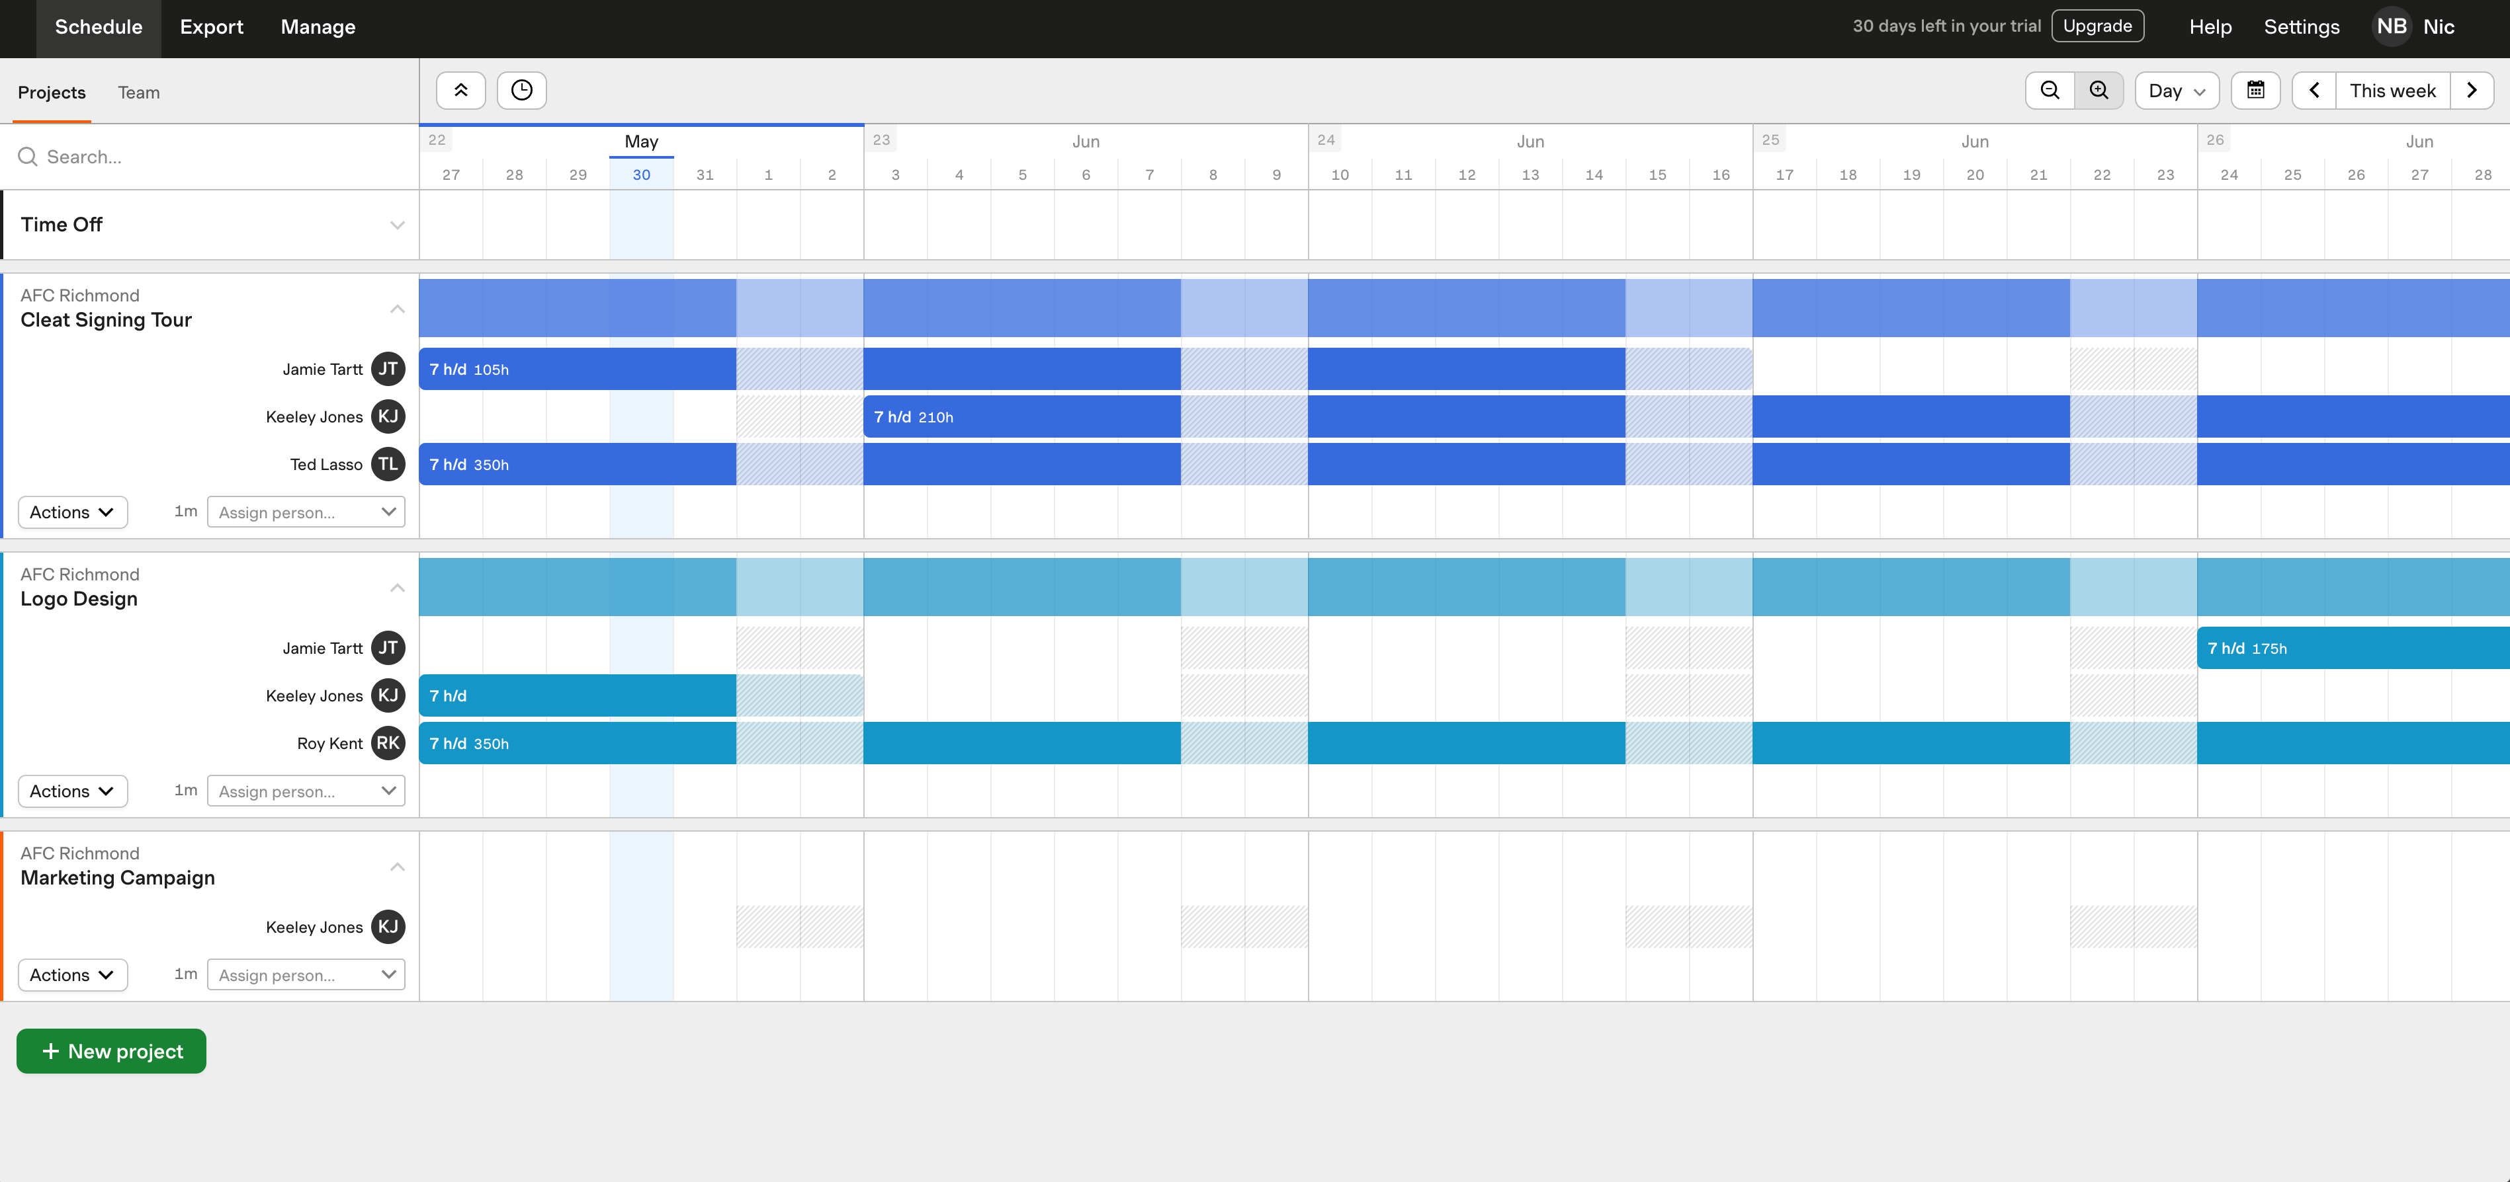Collapse the Marketing Campaign project
2510x1182 pixels.
398,867
